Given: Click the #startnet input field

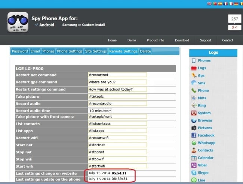Looking at the screenshot, I should (x=117, y=145).
